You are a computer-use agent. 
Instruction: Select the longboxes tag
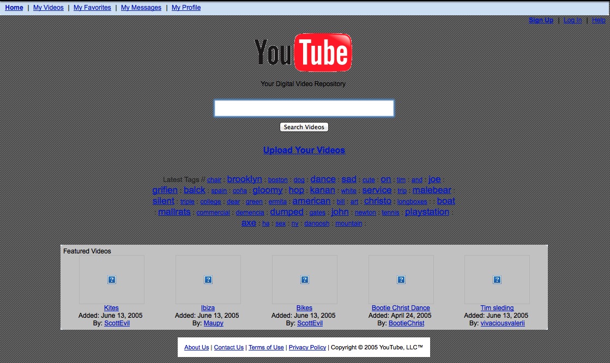coord(412,202)
